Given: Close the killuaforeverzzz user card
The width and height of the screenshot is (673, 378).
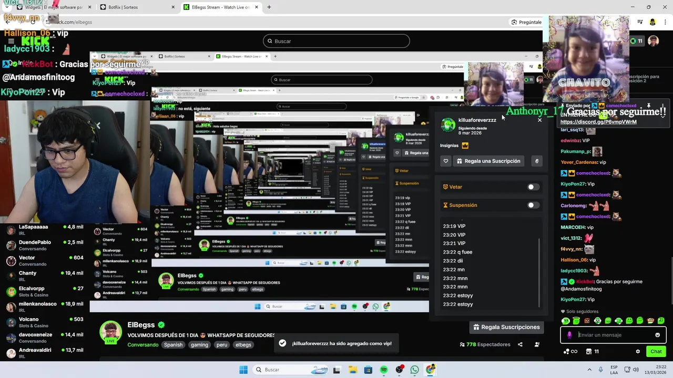Looking at the screenshot, I should [539, 120].
